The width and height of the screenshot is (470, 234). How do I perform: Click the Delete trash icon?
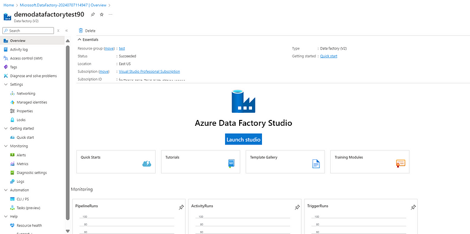pos(80,31)
